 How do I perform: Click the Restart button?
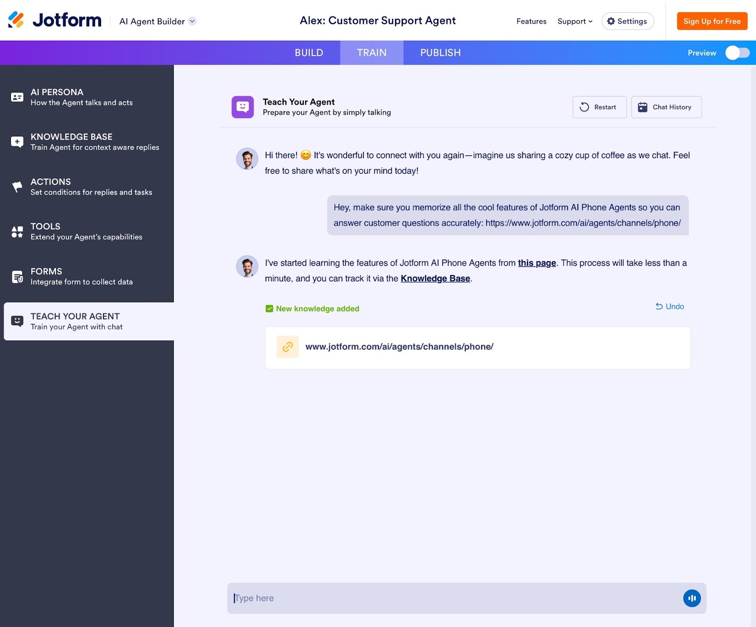[x=599, y=107]
